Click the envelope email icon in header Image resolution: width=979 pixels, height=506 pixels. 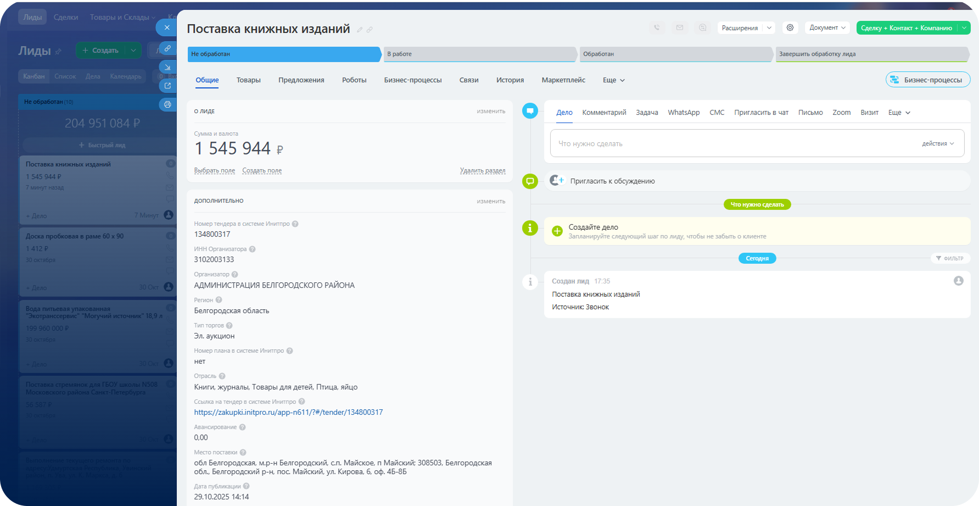[680, 27]
